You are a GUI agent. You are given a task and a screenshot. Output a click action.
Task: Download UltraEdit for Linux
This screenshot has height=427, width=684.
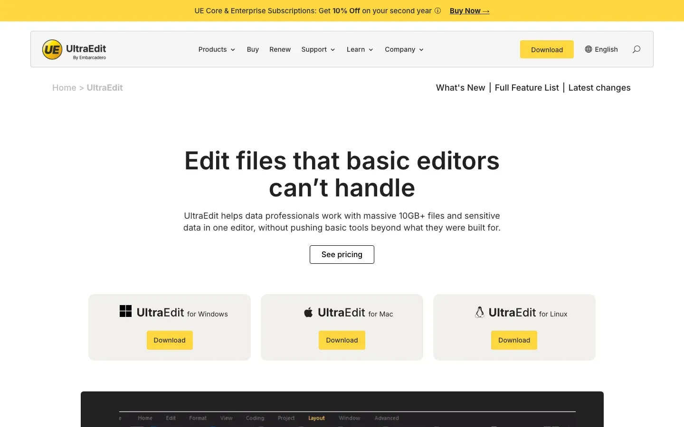click(x=514, y=340)
